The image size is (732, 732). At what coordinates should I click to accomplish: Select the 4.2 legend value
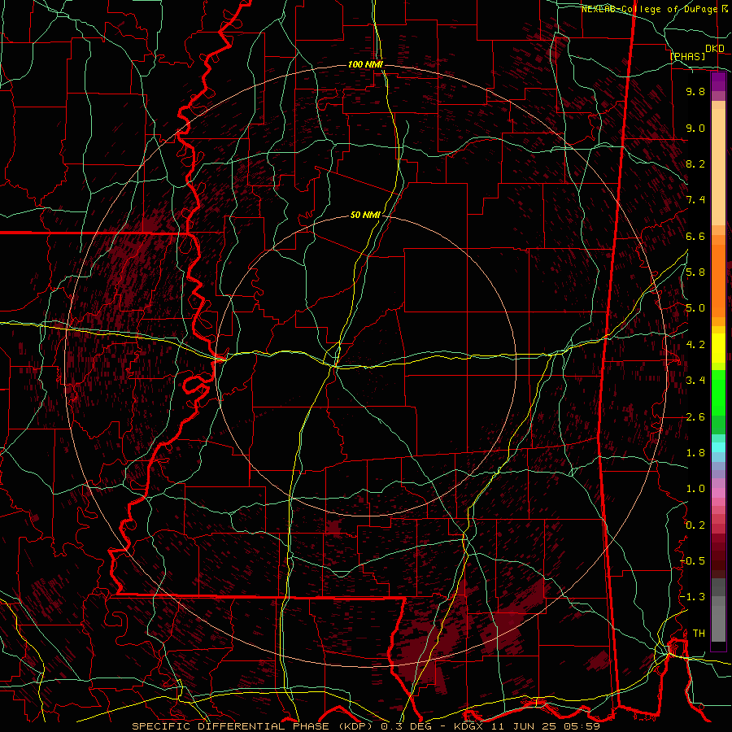(x=695, y=345)
